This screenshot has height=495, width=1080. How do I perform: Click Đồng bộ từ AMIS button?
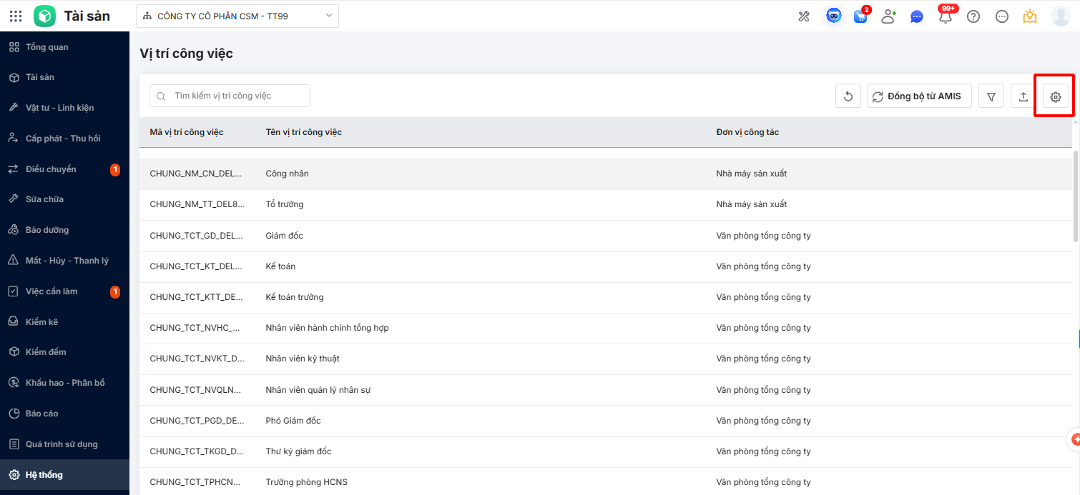pos(920,96)
